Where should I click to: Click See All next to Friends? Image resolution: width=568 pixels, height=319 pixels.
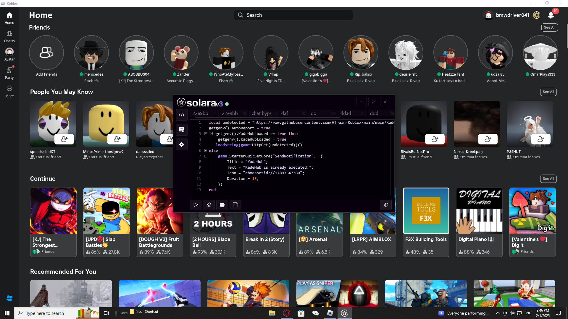point(549,27)
